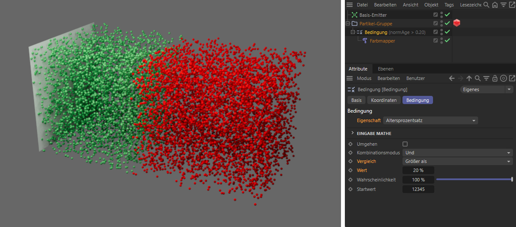Toggle visibility dots of Basis-Emitter
The width and height of the screenshot is (516, 227).
tap(442, 15)
